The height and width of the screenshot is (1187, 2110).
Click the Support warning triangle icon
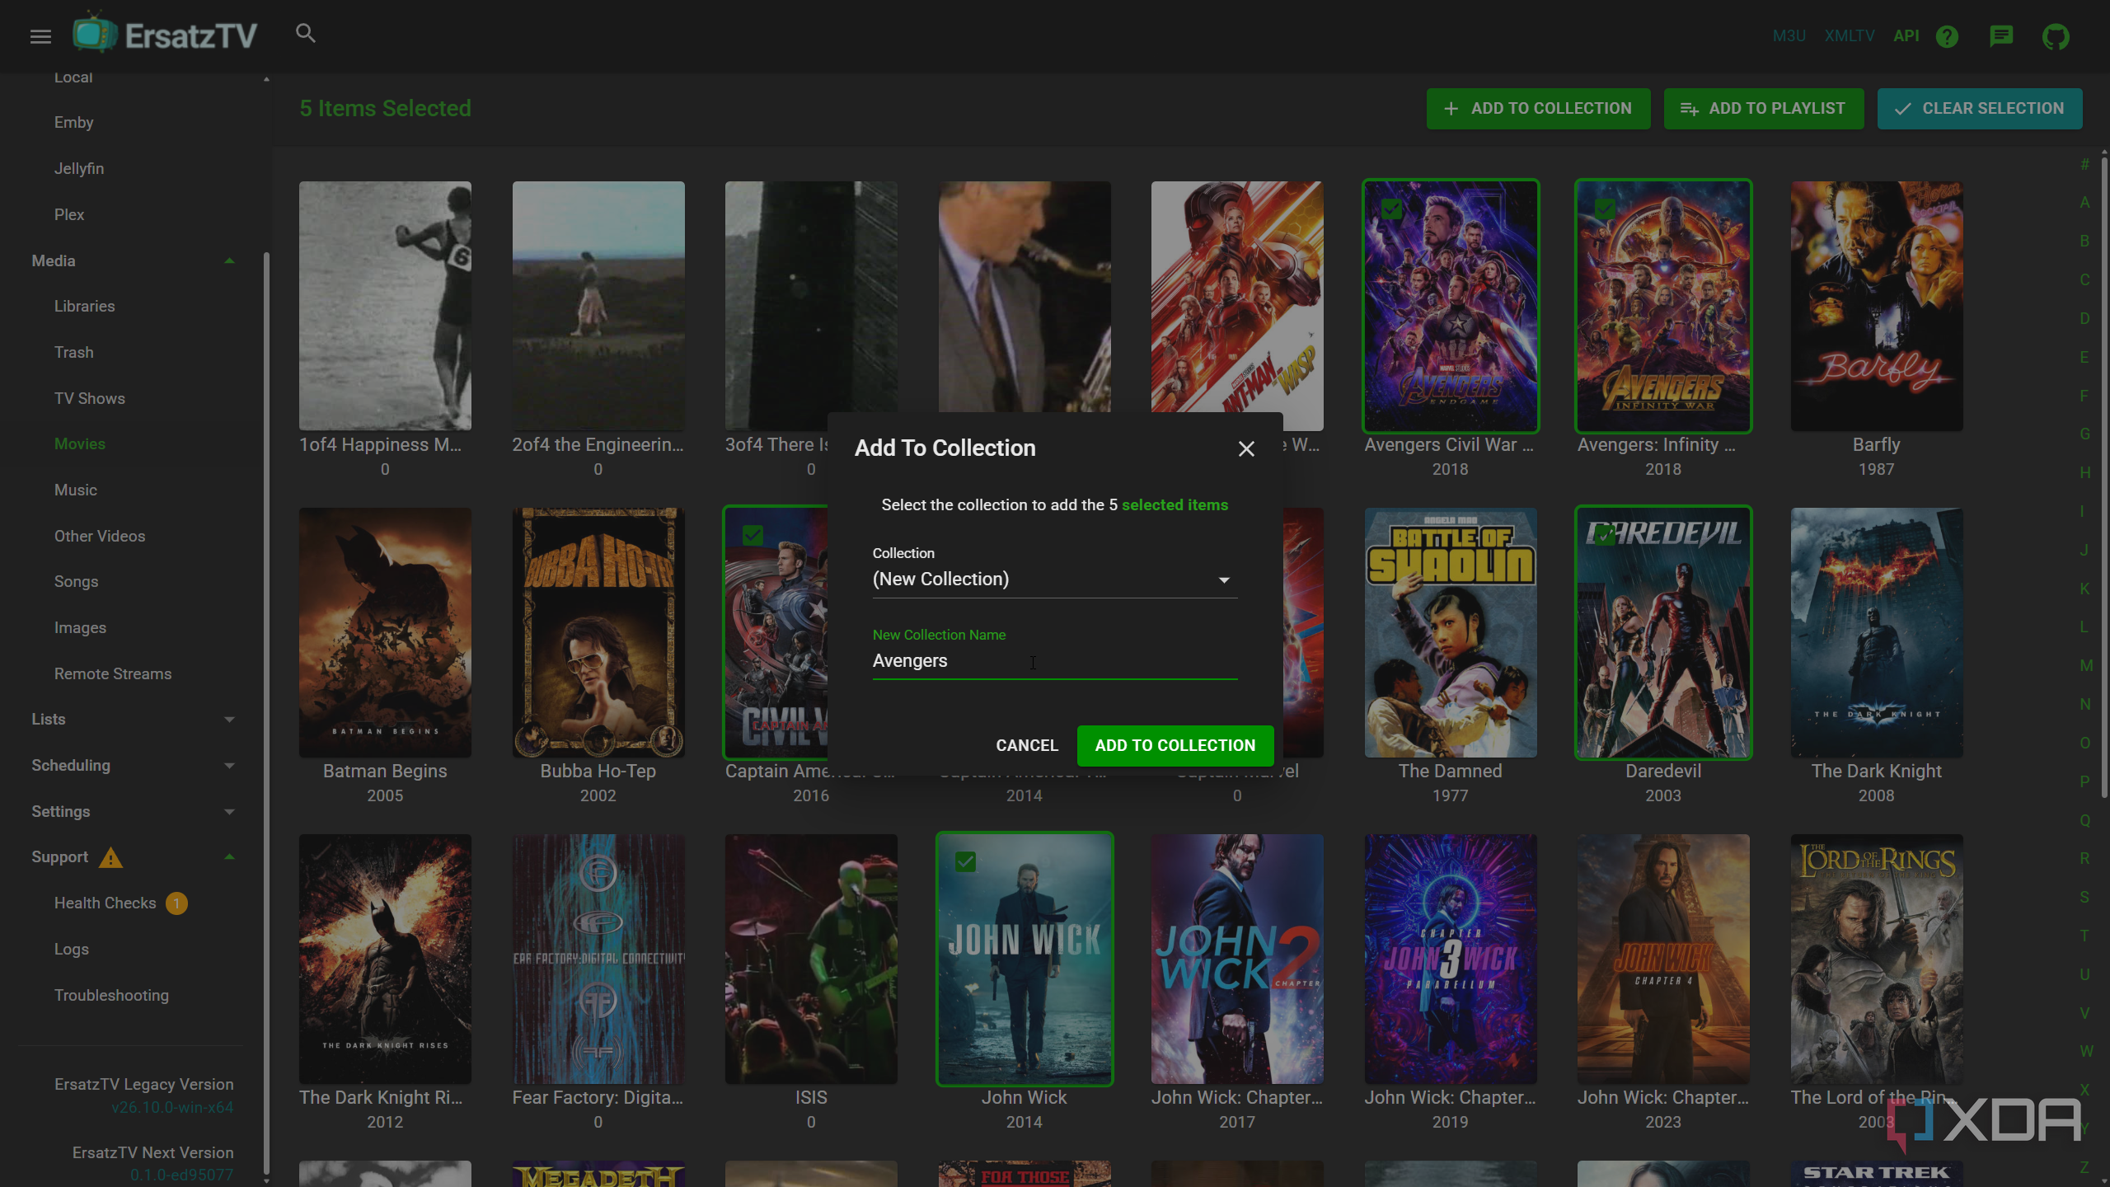(110, 858)
